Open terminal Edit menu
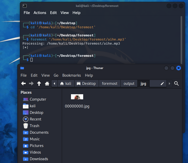The width and height of the screenshot is (188, 163). pos(53,13)
